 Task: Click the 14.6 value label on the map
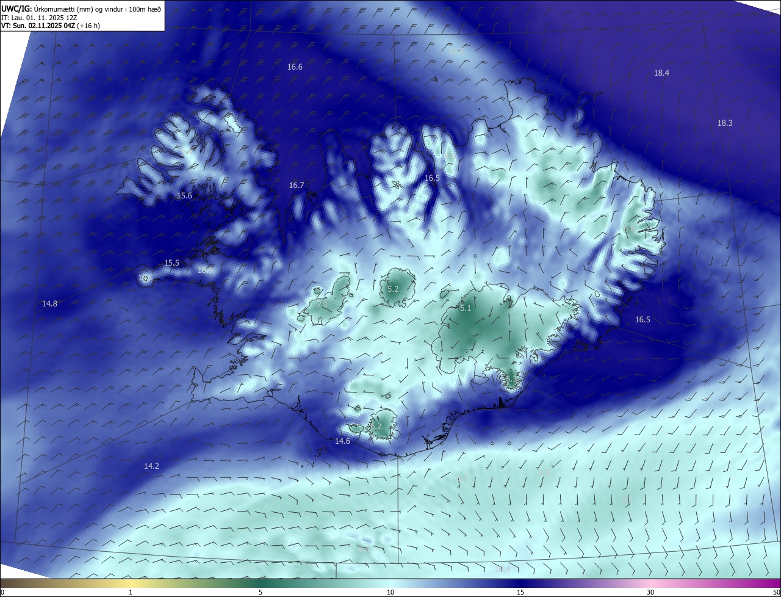tap(342, 441)
